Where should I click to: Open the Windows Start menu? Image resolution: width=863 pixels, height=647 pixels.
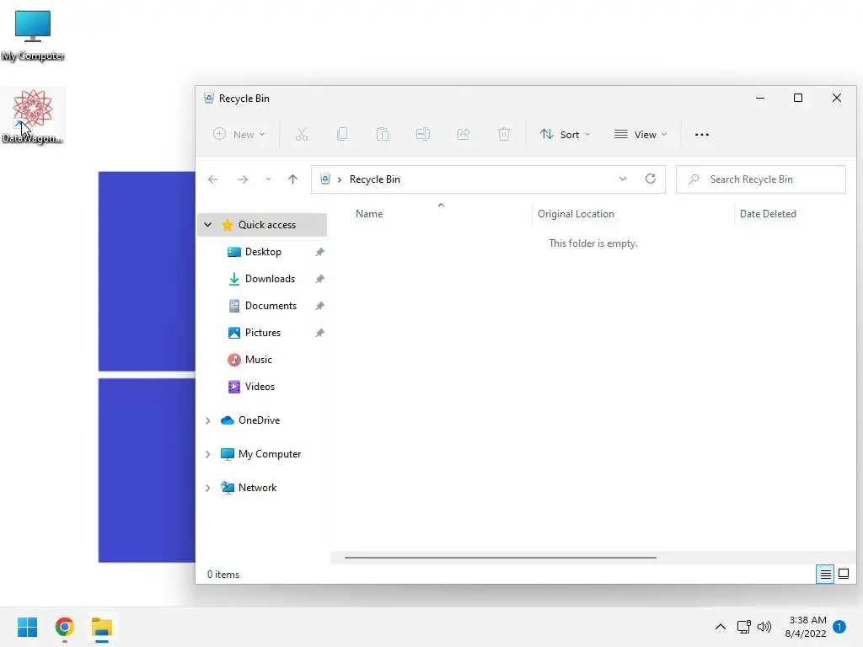point(27,627)
